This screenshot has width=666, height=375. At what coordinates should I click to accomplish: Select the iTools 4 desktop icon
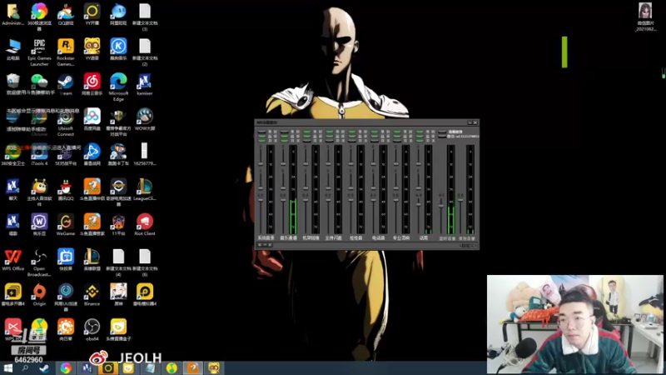(39, 154)
